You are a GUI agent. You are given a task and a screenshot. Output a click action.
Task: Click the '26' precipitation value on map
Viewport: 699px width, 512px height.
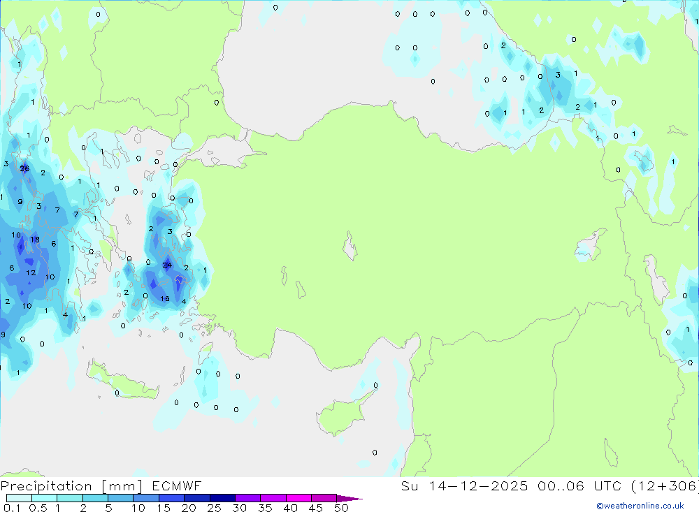(x=24, y=168)
